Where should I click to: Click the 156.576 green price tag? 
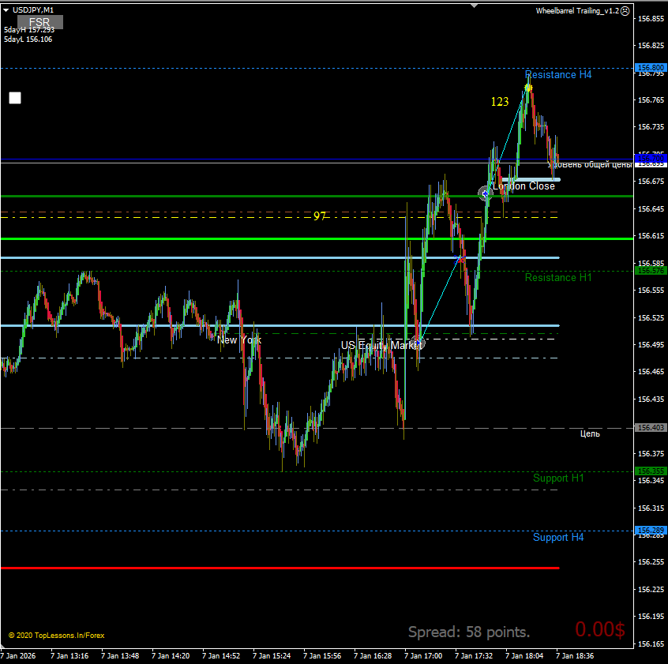651,271
